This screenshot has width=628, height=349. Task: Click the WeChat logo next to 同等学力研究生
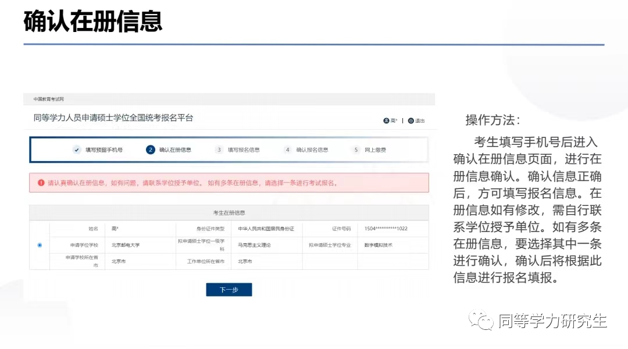pos(482,320)
